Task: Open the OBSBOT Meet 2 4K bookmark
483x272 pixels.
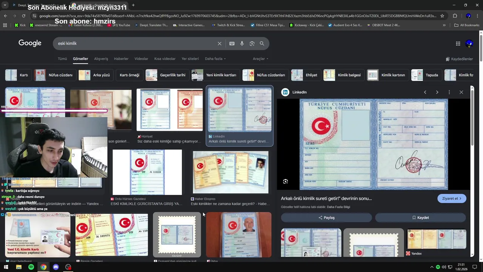Action: 383,25
